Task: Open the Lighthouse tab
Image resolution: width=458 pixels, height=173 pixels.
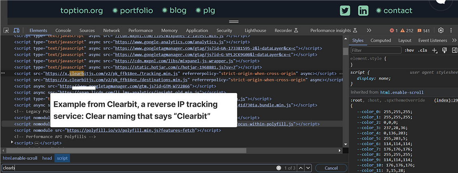Action: point(255,30)
